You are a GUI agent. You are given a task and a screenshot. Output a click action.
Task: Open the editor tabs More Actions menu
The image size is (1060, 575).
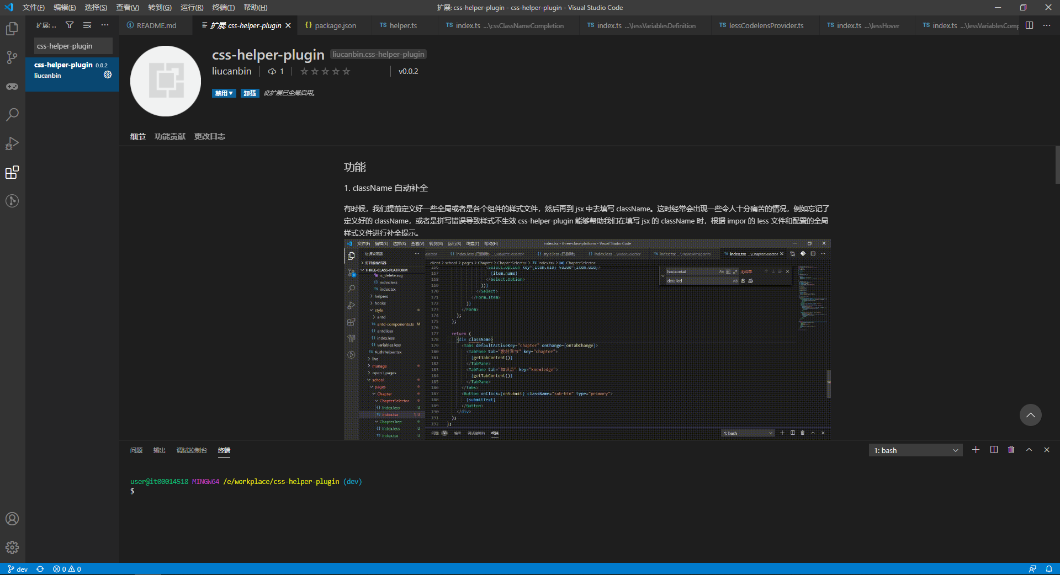1047,25
